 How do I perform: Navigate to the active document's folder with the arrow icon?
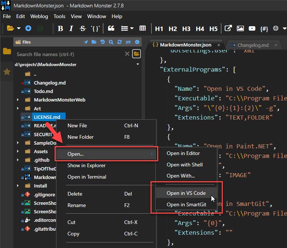point(86,42)
